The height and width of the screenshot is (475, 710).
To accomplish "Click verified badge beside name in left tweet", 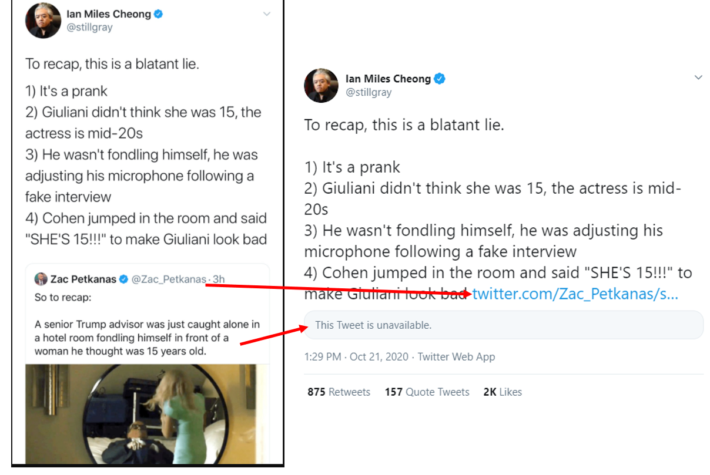I will [x=158, y=14].
